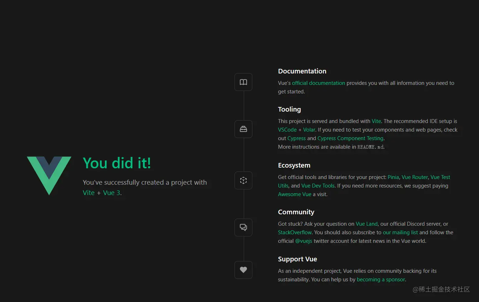The image size is (479, 302).
Task: Click the Ecosystem heading
Action: click(x=294, y=165)
